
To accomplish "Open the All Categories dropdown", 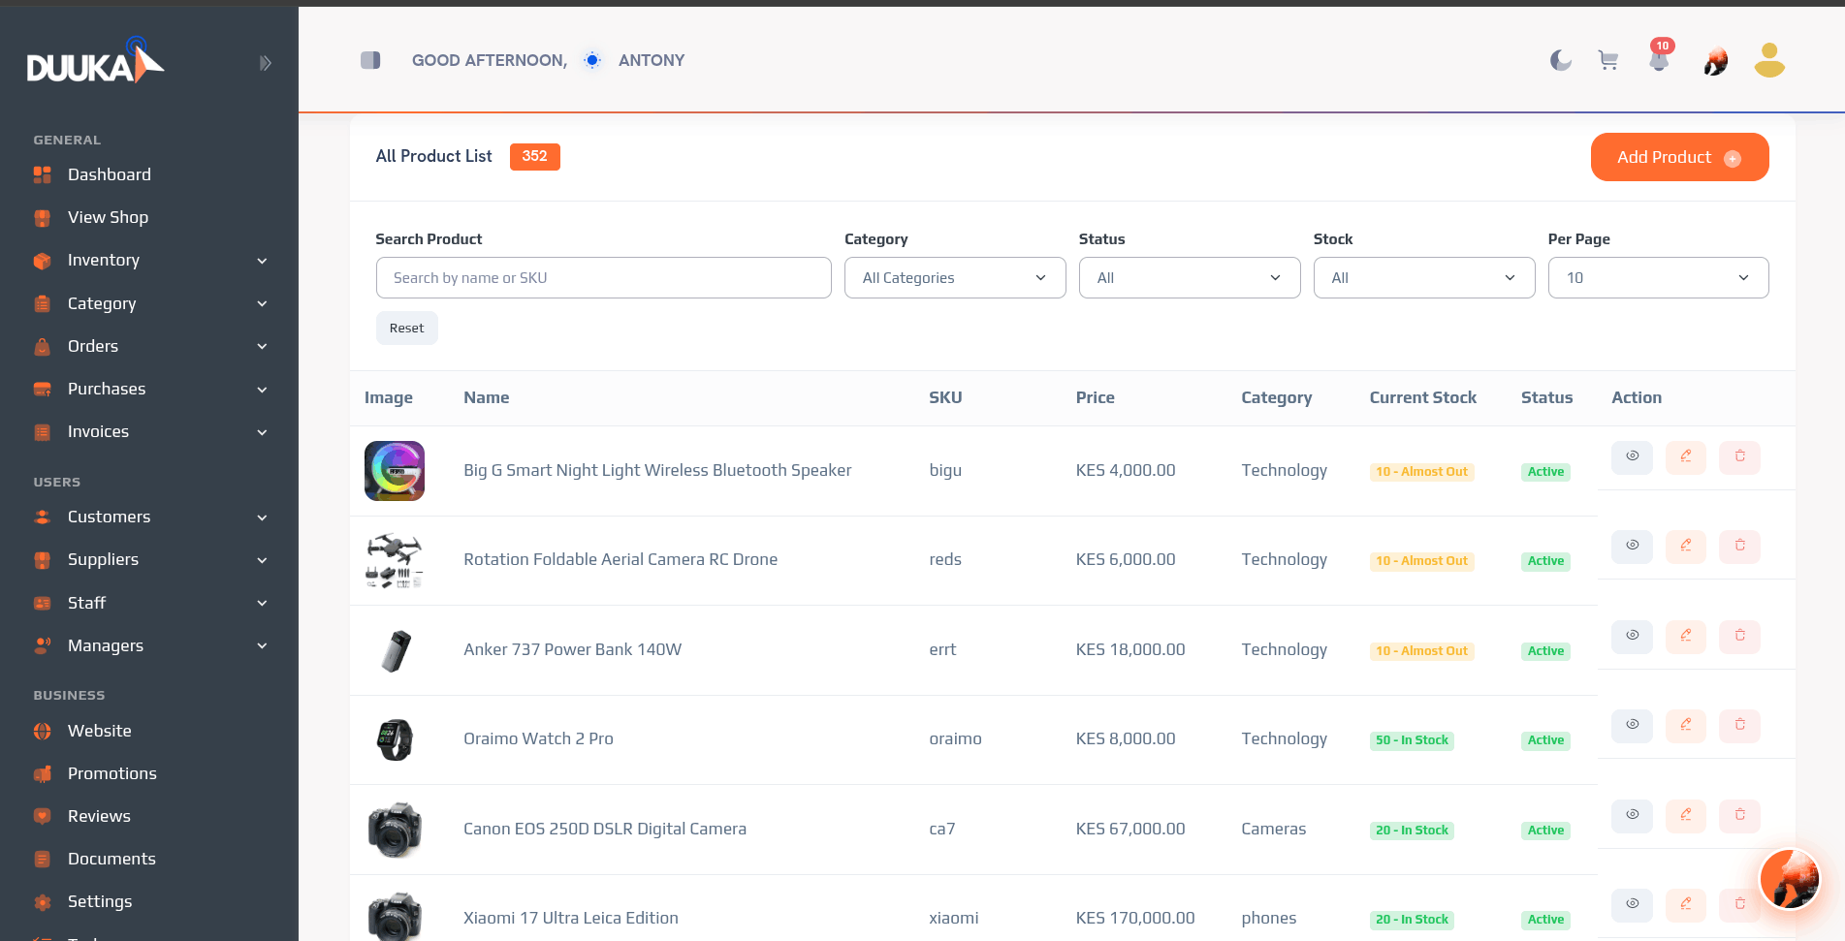I will [955, 278].
